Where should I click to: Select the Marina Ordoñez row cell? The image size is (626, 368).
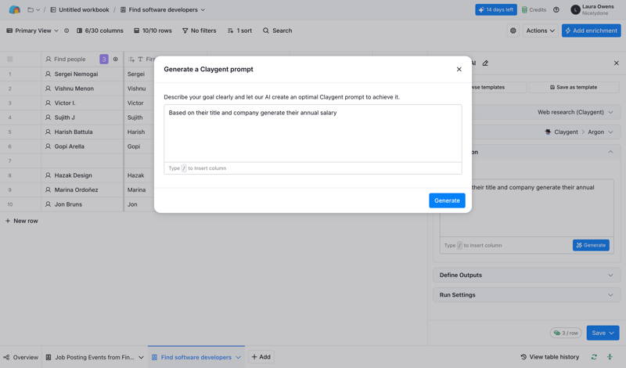[x=82, y=189]
